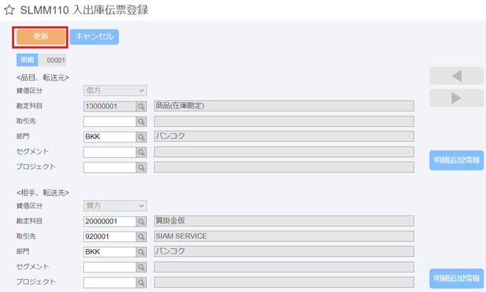This screenshot has width=486, height=292.
Task: Click search icon for destination 部門 BKK
Action: pyautogui.click(x=141, y=252)
